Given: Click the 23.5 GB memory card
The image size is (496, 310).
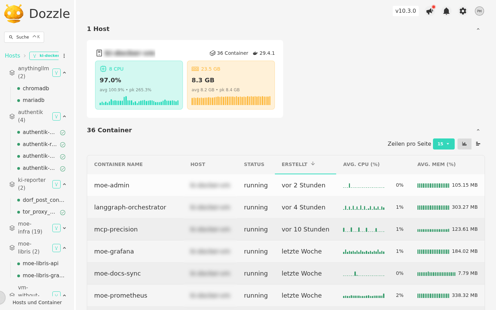Looking at the screenshot, I should [x=231, y=85].
